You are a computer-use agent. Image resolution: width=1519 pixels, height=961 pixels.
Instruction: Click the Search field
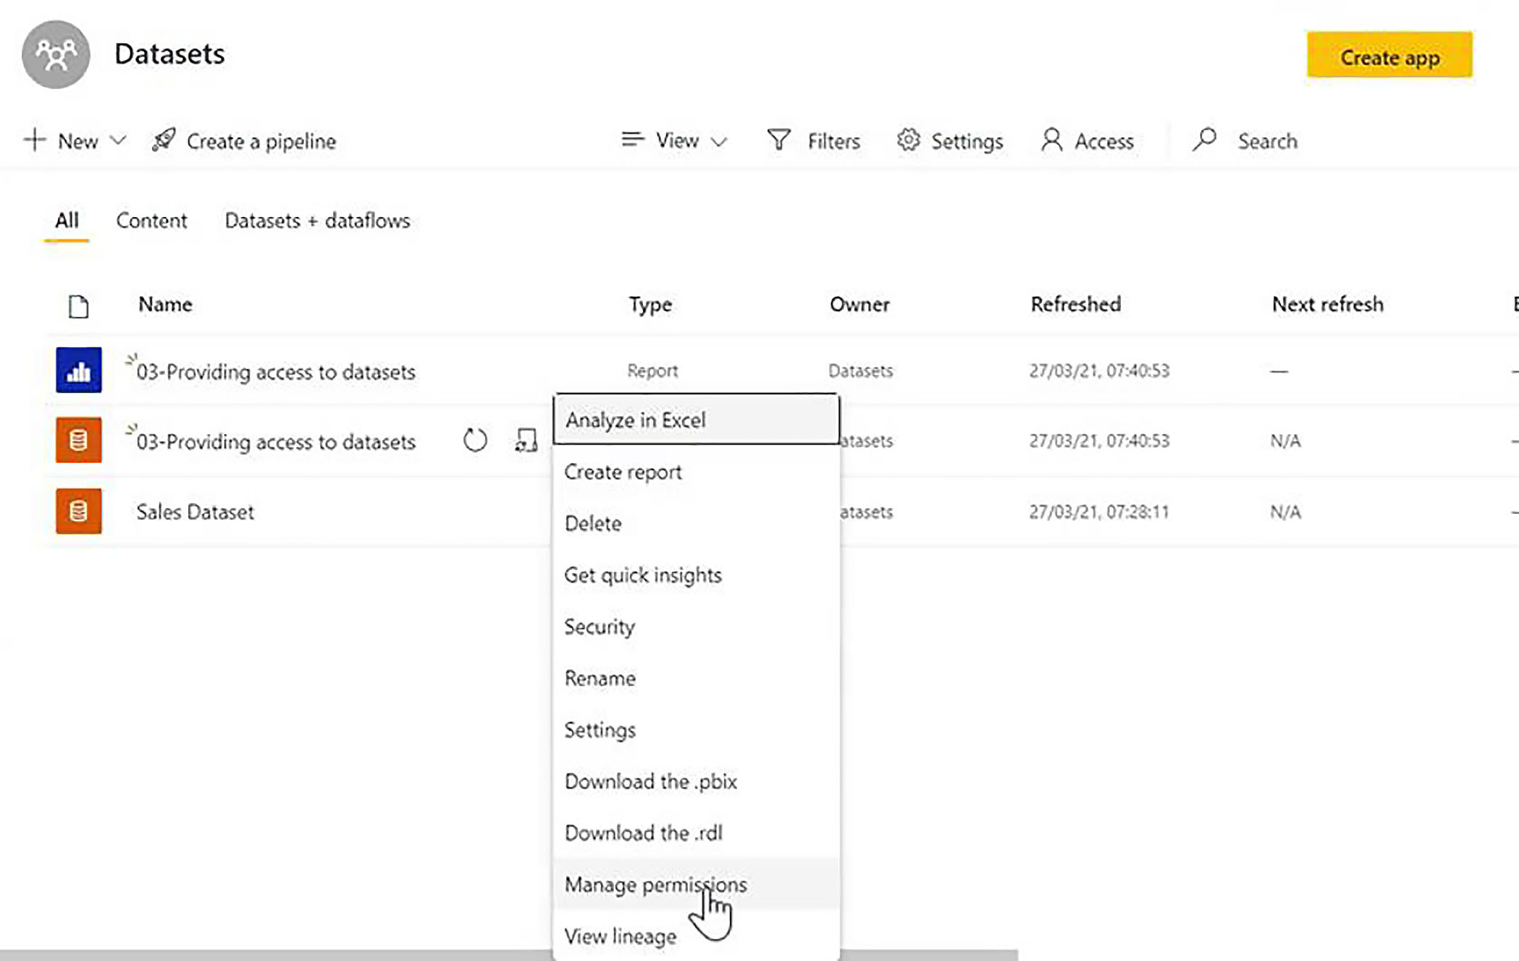click(x=1267, y=141)
